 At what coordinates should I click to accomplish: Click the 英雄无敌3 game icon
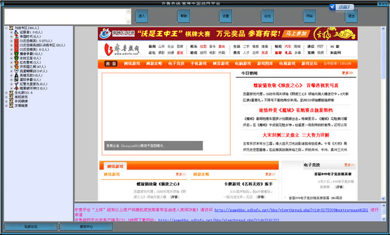tap(16, 75)
